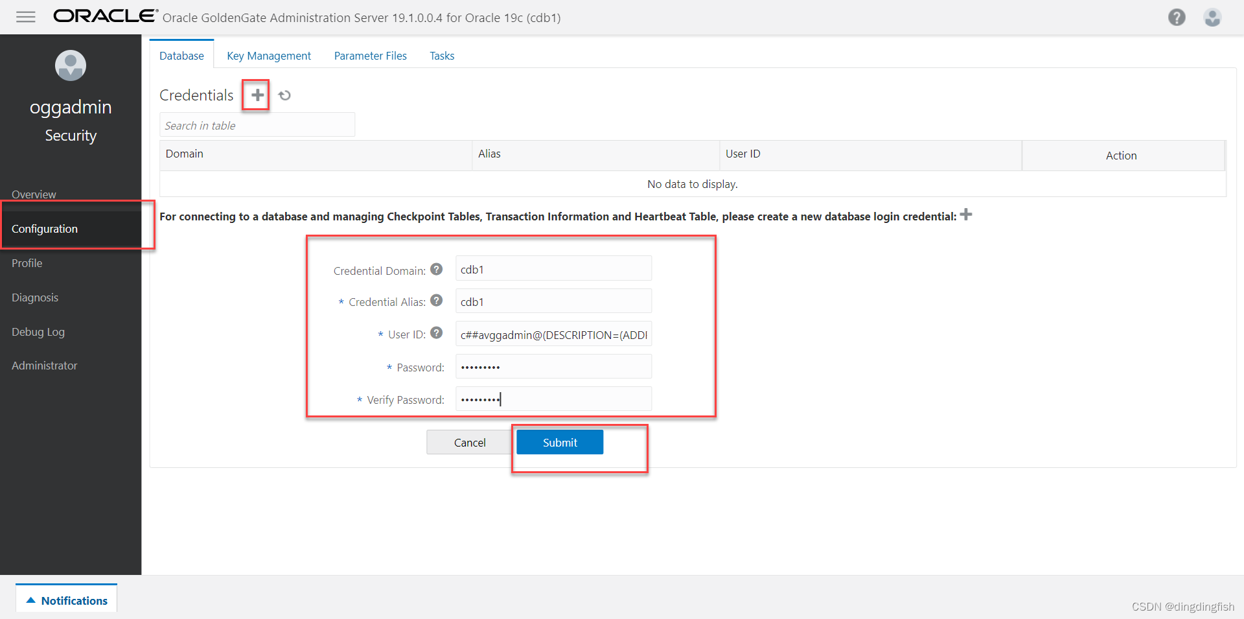Focus the User ID input
Image resolution: width=1244 pixels, height=619 pixels.
coord(553,334)
